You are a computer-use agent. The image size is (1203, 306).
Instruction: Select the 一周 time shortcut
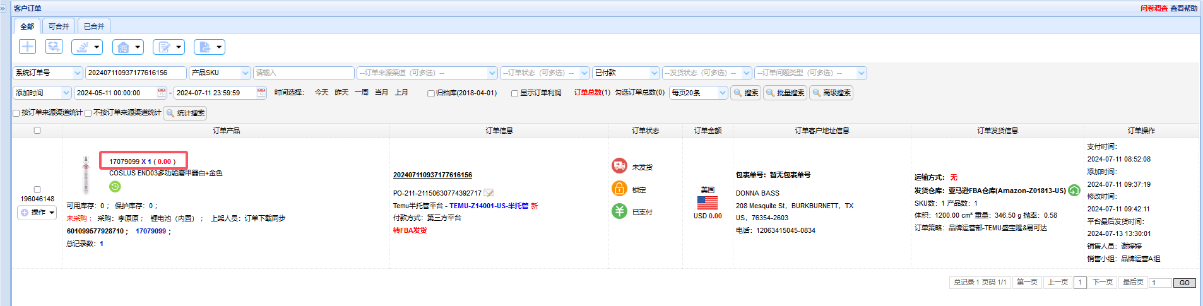click(362, 93)
